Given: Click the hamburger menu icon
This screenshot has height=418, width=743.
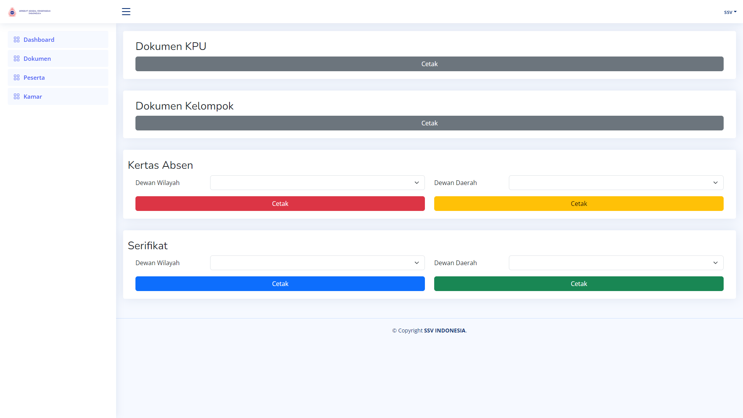Looking at the screenshot, I should point(126,12).
